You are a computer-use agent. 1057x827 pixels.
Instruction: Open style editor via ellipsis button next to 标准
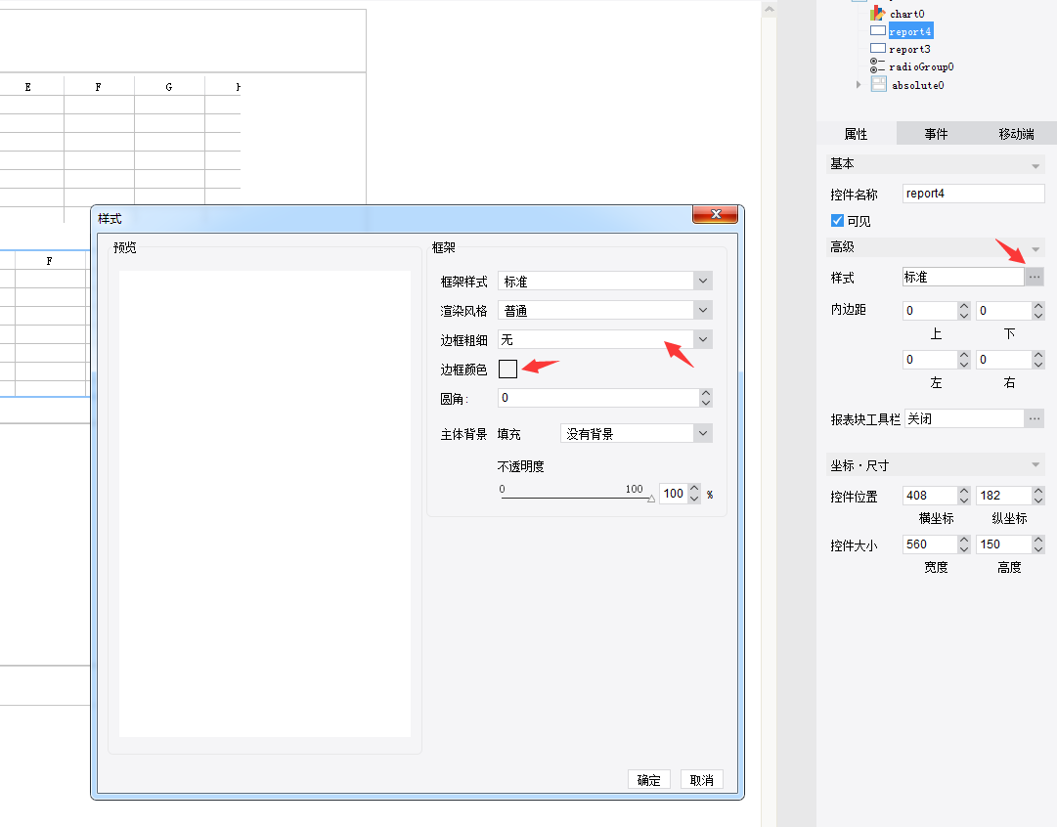[1035, 277]
